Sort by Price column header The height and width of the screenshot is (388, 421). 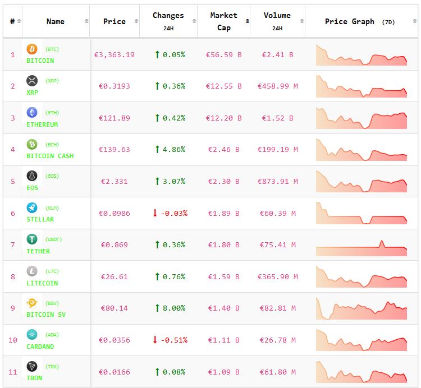[x=115, y=21]
